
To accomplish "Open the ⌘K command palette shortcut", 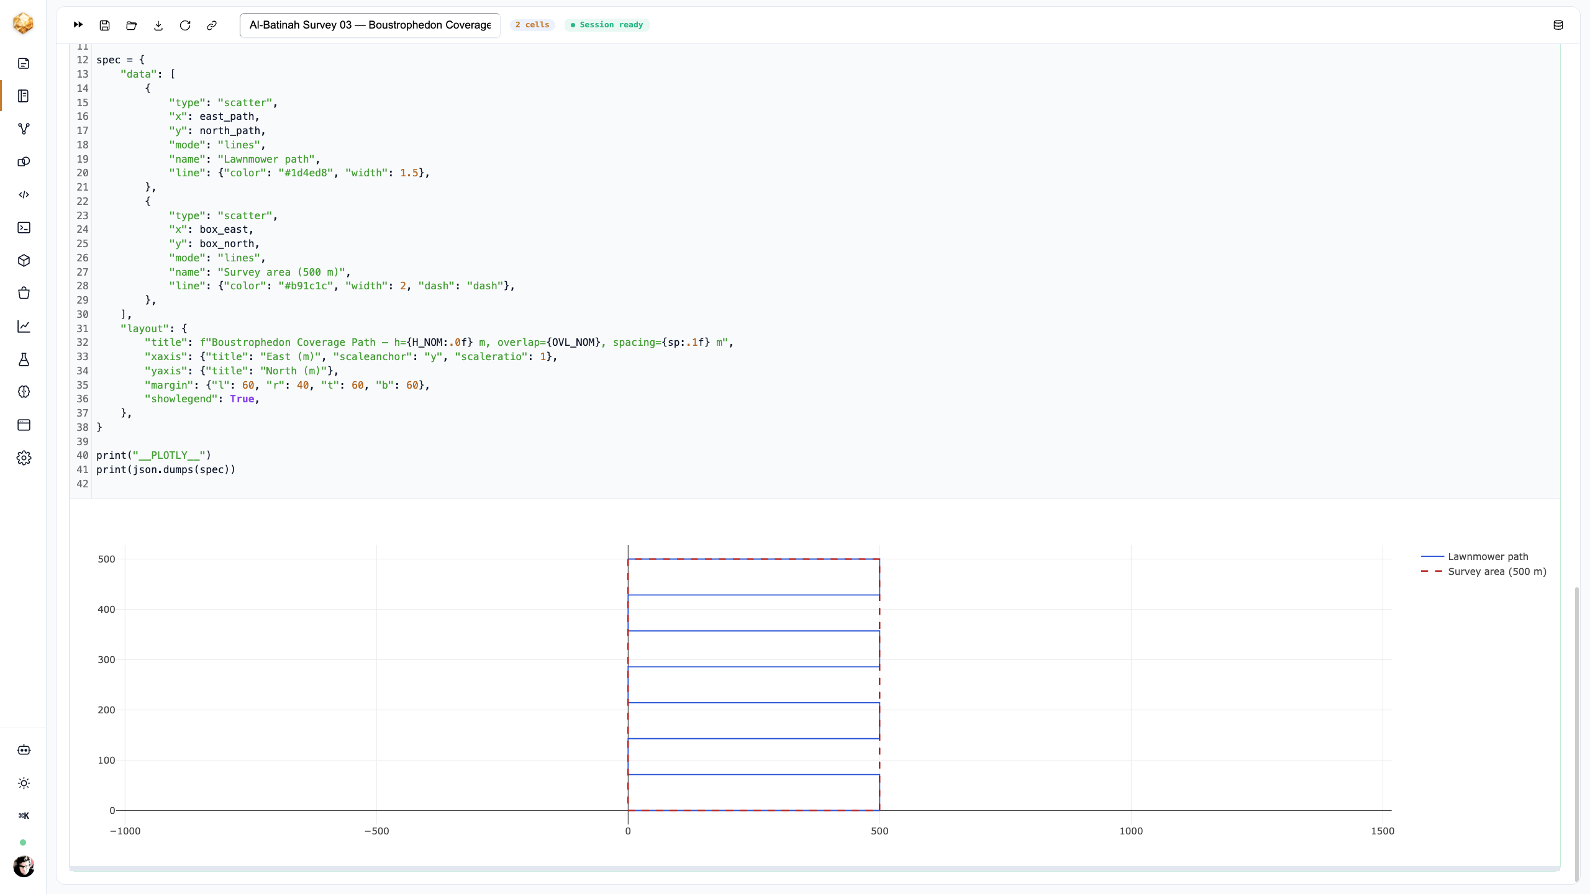I will tap(24, 816).
